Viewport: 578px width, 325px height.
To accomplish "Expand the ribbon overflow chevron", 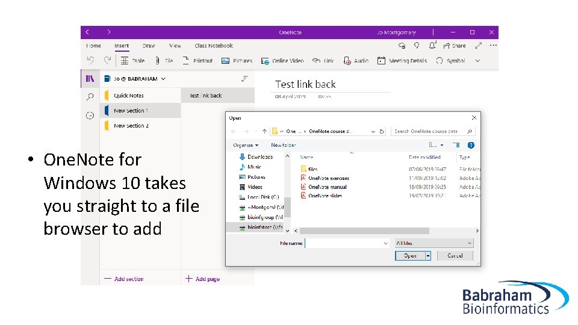I will tap(477, 61).
